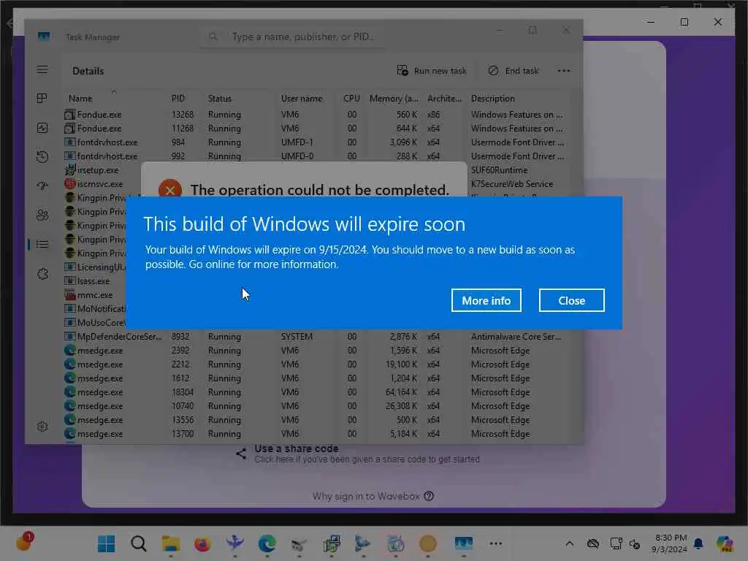Switch to Task Manager taskbar icon

click(x=464, y=543)
